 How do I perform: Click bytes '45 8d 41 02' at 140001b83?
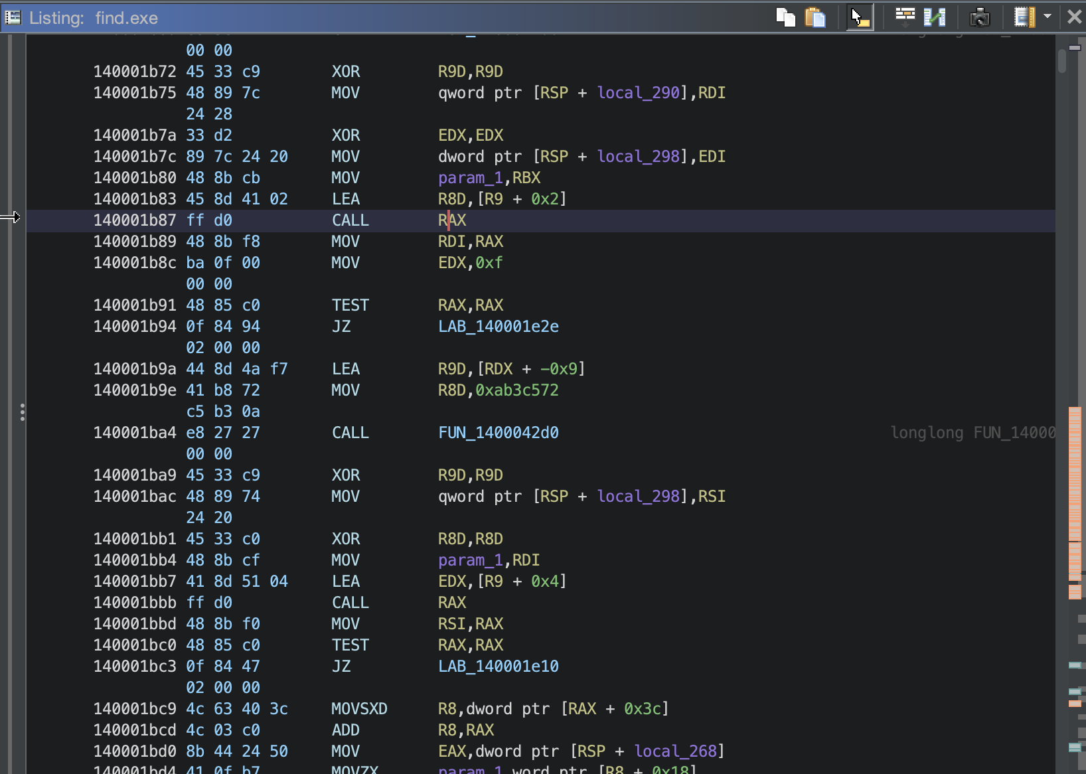(237, 199)
